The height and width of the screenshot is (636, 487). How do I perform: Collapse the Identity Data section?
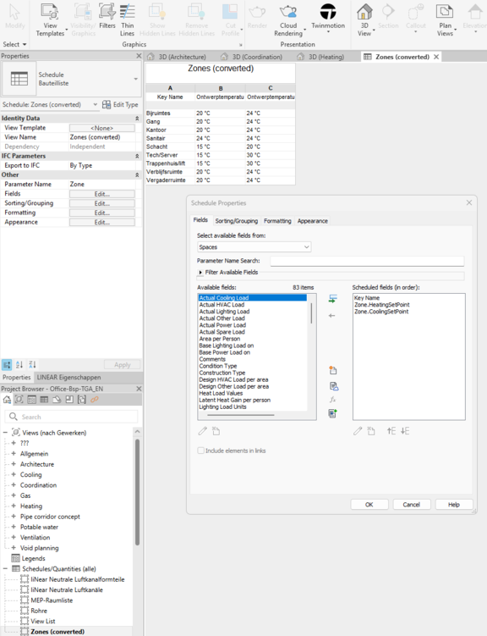[137, 119]
